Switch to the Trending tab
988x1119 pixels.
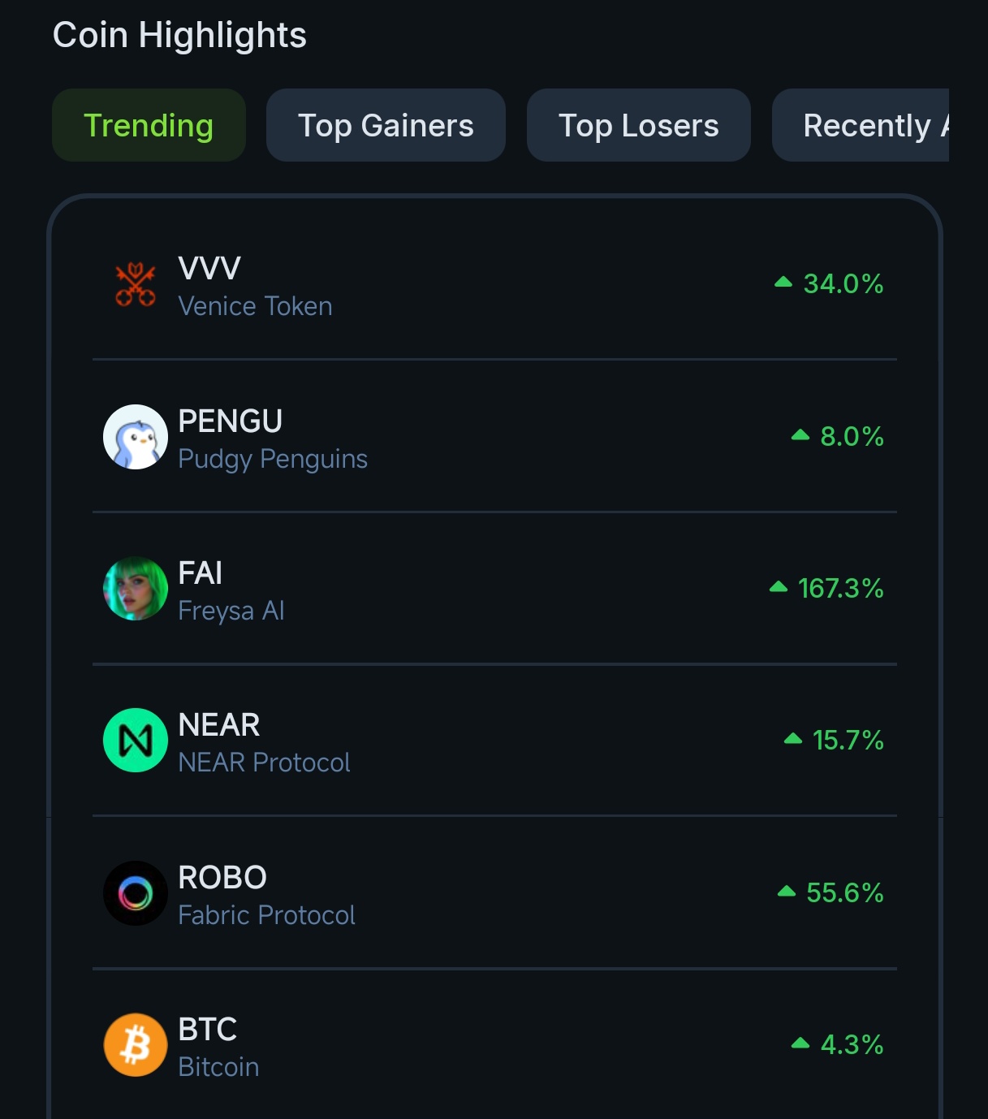[149, 126]
